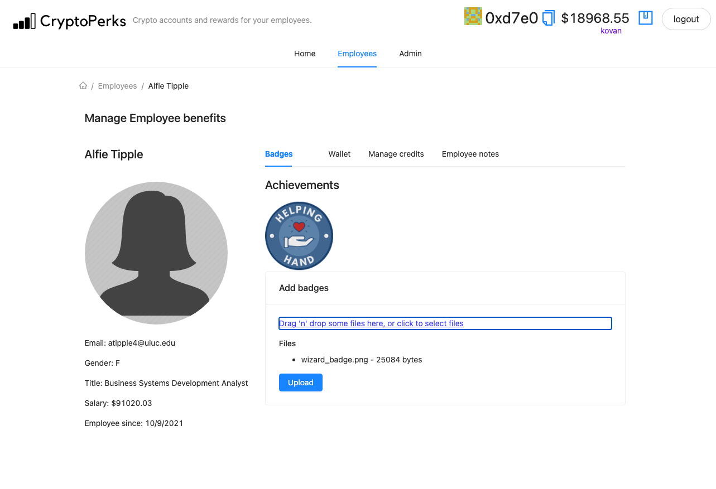Click the logout button
The width and height of the screenshot is (716, 489).
click(686, 19)
